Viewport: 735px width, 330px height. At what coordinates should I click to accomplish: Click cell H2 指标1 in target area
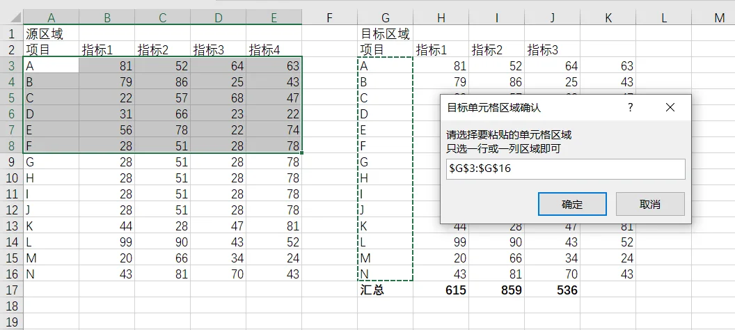[441, 49]
